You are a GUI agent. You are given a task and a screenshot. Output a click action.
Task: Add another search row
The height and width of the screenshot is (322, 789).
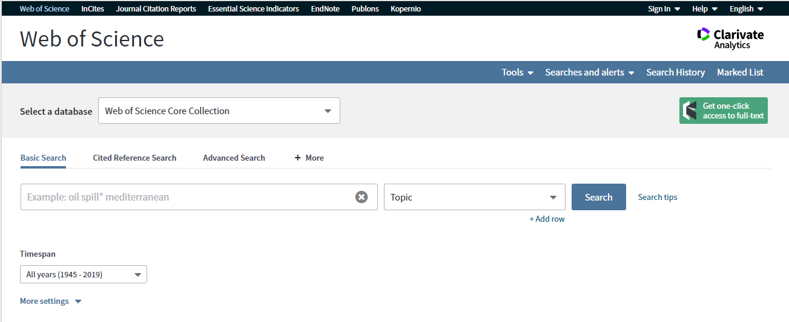pyautogui.click(x=547, y=219)
